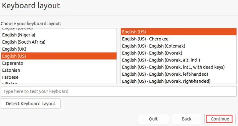Select English (South Africa) layout
This screenshot has width=238, height=126.
click(x=59, y=42)
